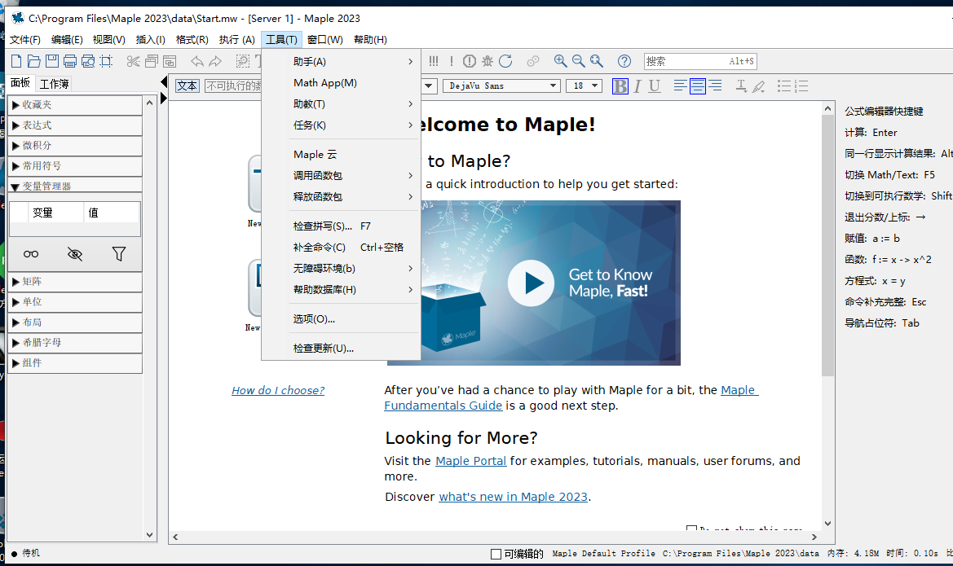953x566 pixels.
Task: Align text left in formatting bar
Action: click(x=680, y=86)
